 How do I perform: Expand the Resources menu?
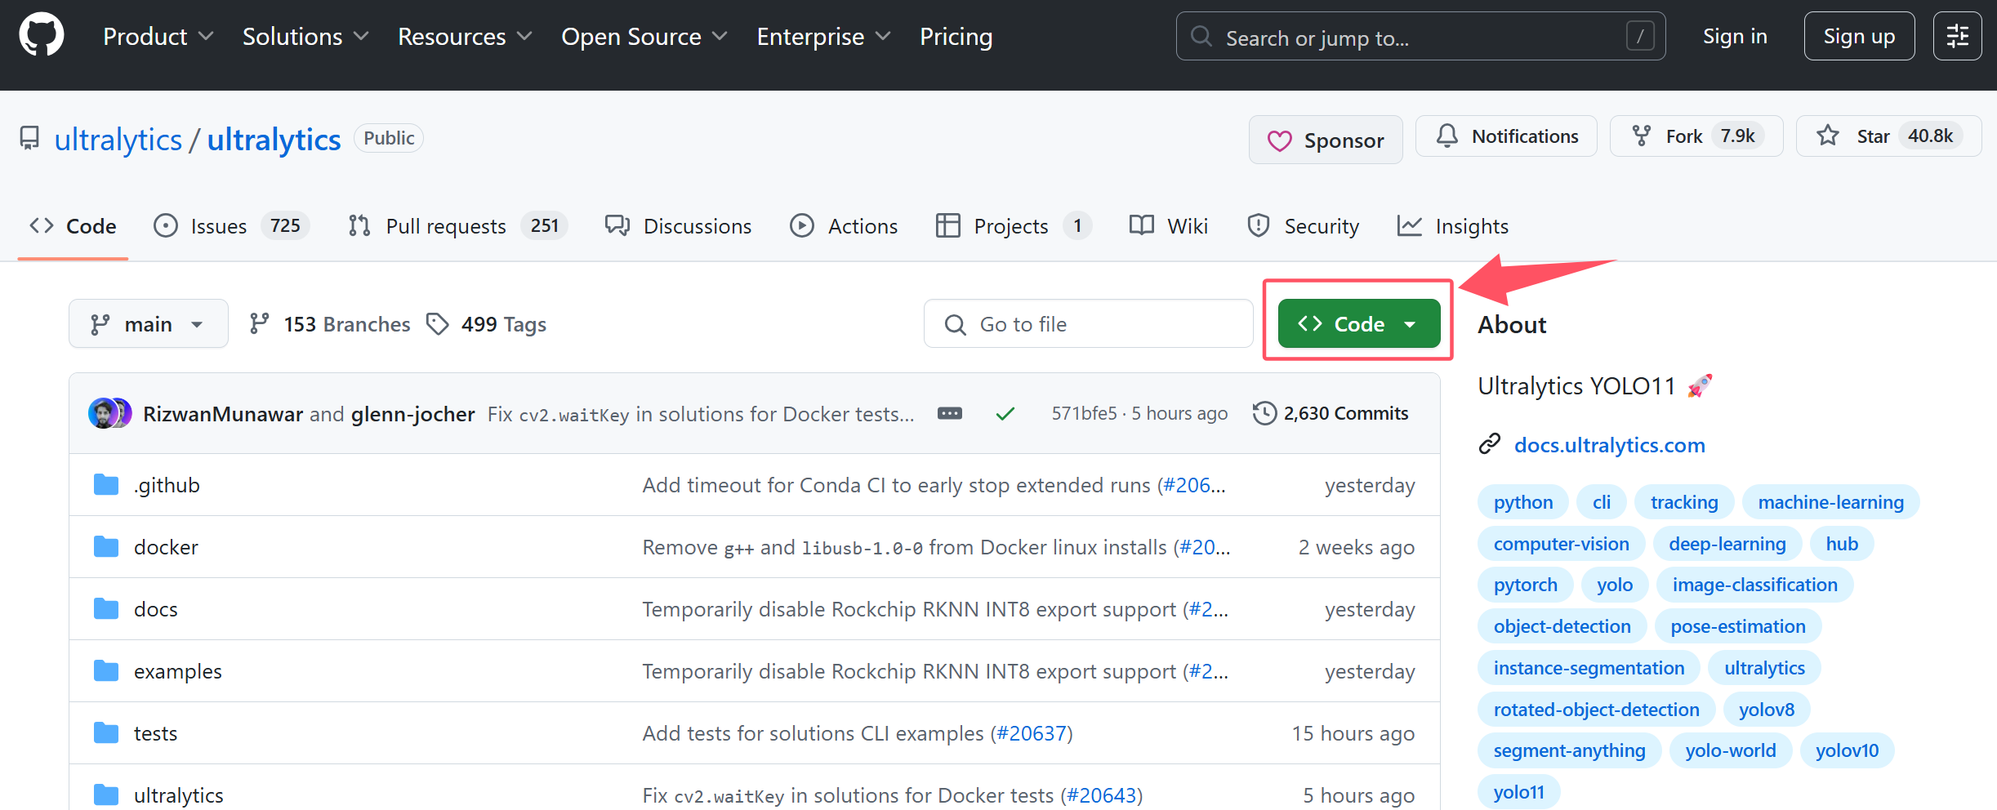click(x=466, y=37)
